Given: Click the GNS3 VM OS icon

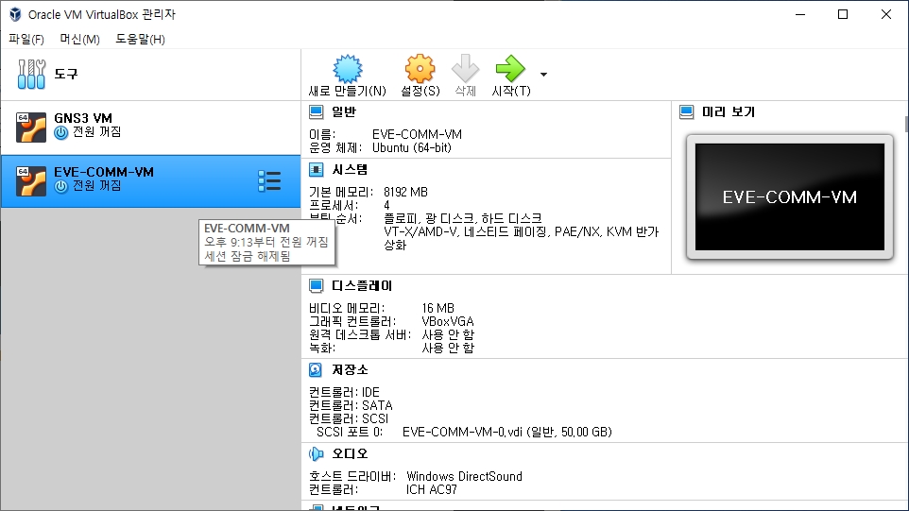Looking at the screenshot, I should click(x=31, y=128).
